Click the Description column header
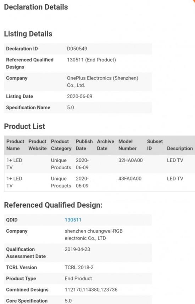The width and height of the screenshot is (195, 304). (180, 148)
